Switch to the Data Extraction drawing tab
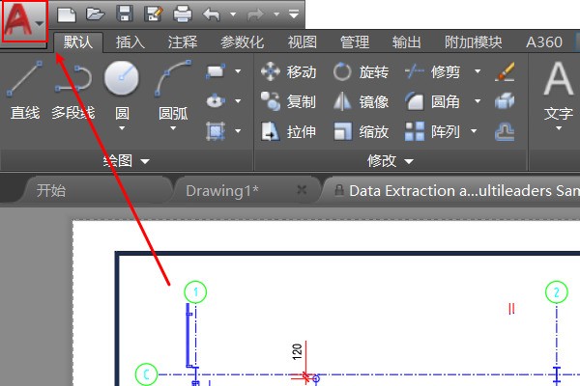This screenshot has width=580, height=386. coord(453,191)
